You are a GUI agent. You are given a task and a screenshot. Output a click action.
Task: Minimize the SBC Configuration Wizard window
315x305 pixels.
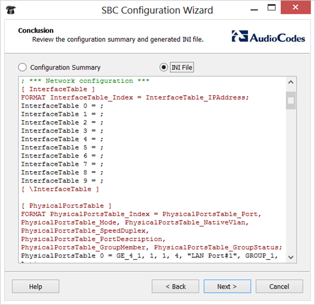254,10
